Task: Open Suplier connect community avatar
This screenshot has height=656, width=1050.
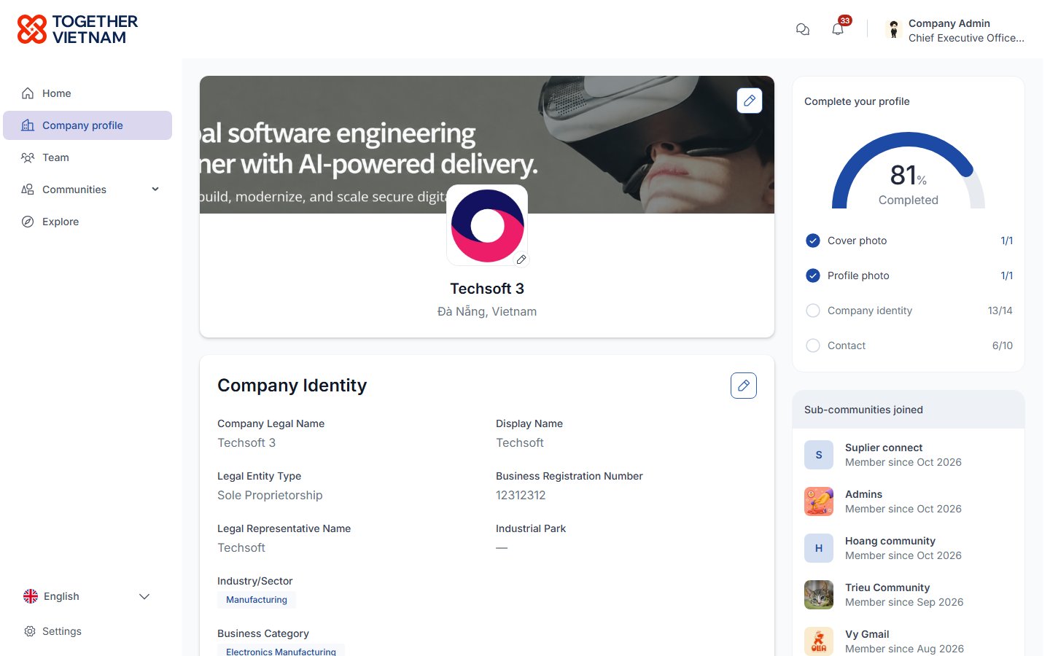Action: tap(819, 455)
